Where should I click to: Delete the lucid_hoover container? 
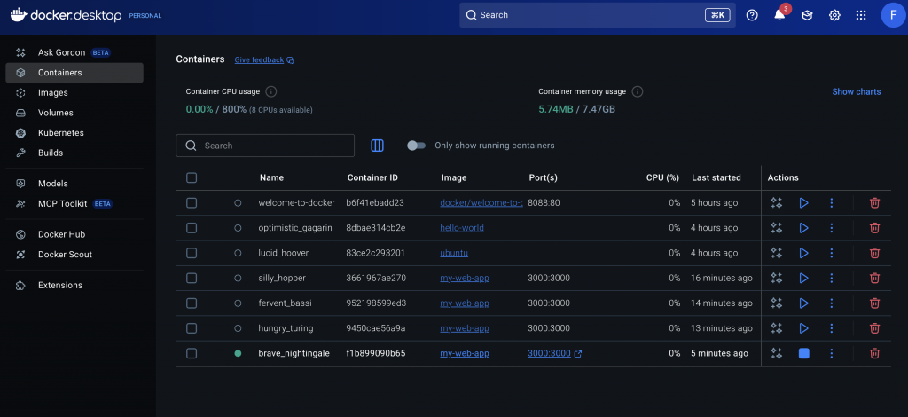pos(874,253)
